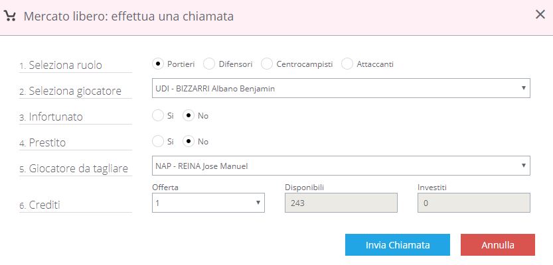Set Infortunato to No
The width and height of the screenshot is (553, 265).
(189, 115)
